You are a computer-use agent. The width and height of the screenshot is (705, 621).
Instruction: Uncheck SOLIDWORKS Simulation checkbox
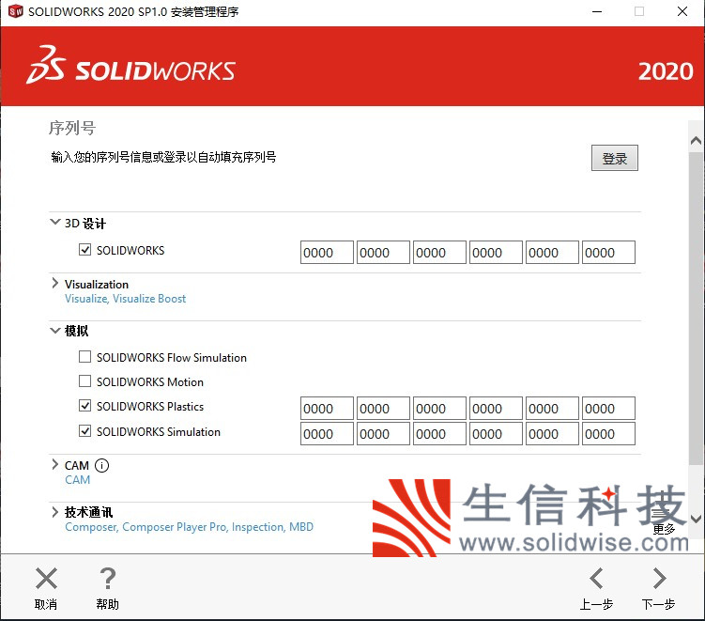(x=84, y=430)
